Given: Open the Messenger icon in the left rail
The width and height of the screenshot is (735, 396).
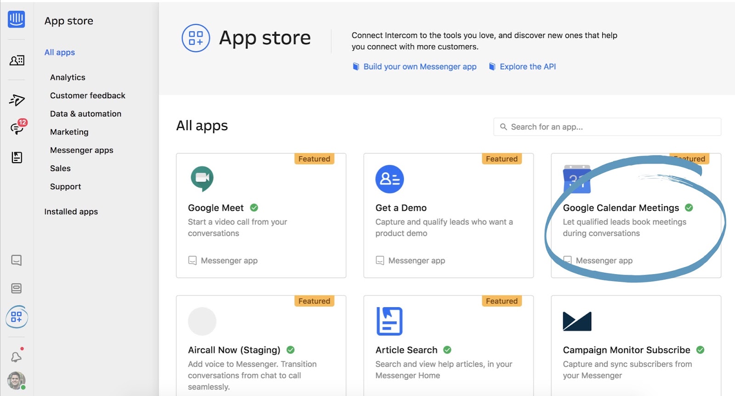Looking at the screenshot, I should click(17, 260).
